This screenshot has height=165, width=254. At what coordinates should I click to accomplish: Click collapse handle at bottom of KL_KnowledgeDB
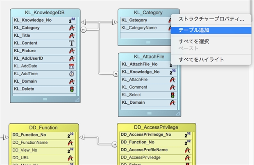point(45,99)
